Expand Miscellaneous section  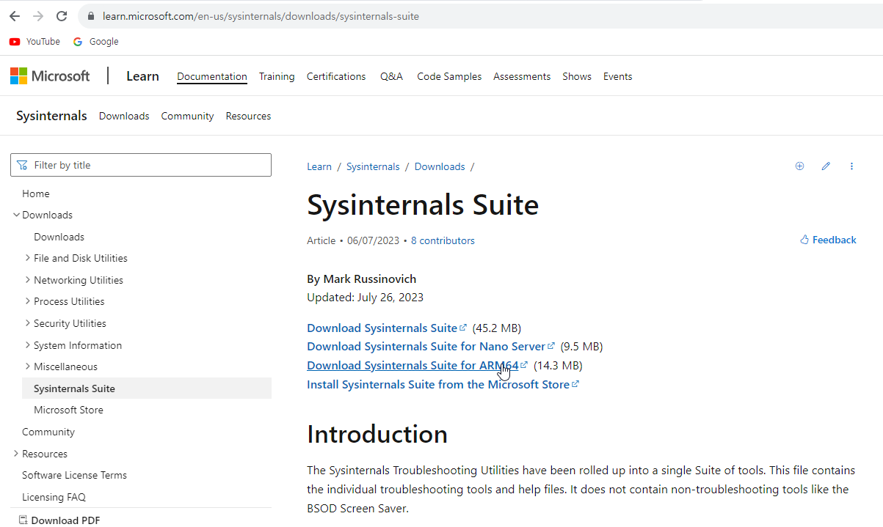[x=28, y=366]
